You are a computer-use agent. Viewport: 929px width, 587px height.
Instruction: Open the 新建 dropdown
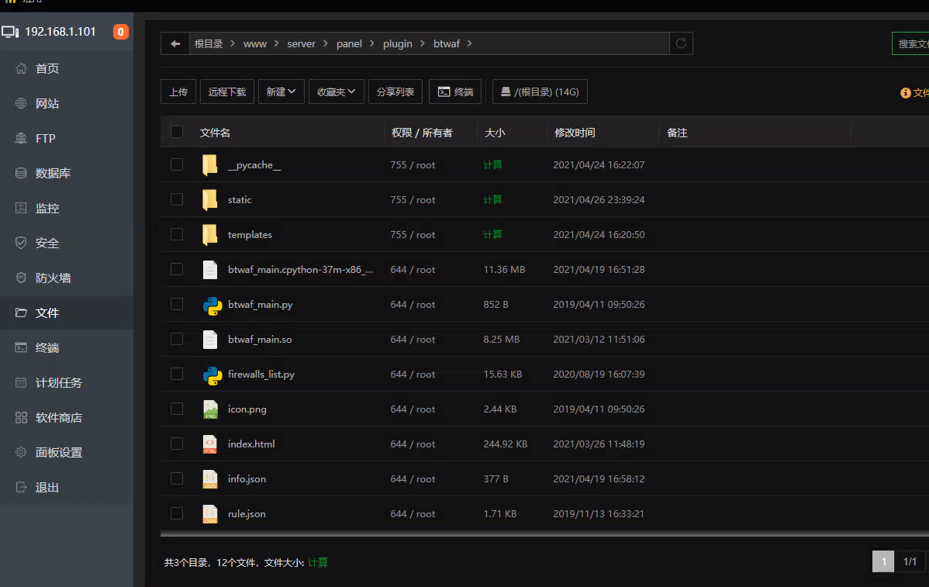click(x=281, y=92)
